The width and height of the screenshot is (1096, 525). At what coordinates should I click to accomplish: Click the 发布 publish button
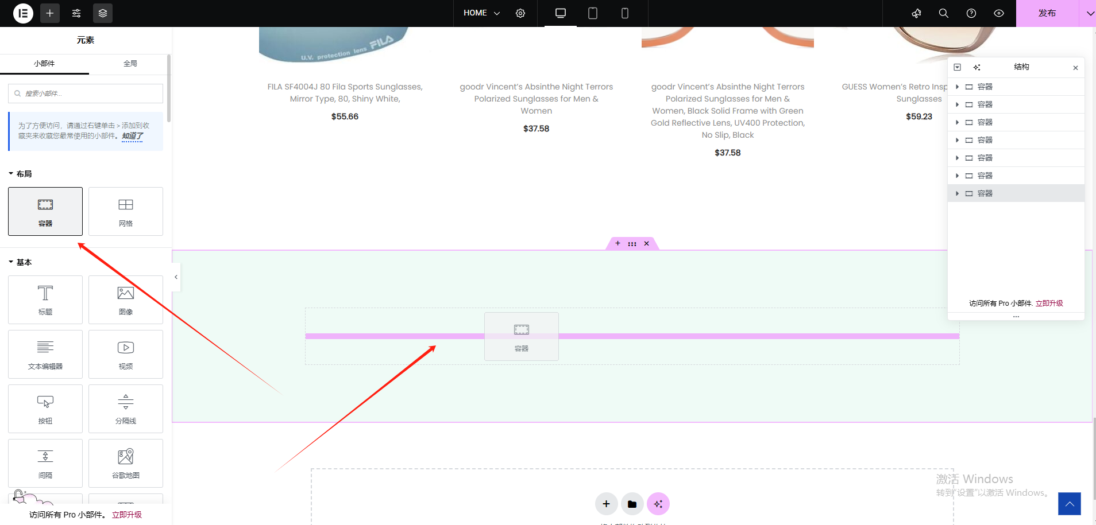click(x=1047, y=13)
